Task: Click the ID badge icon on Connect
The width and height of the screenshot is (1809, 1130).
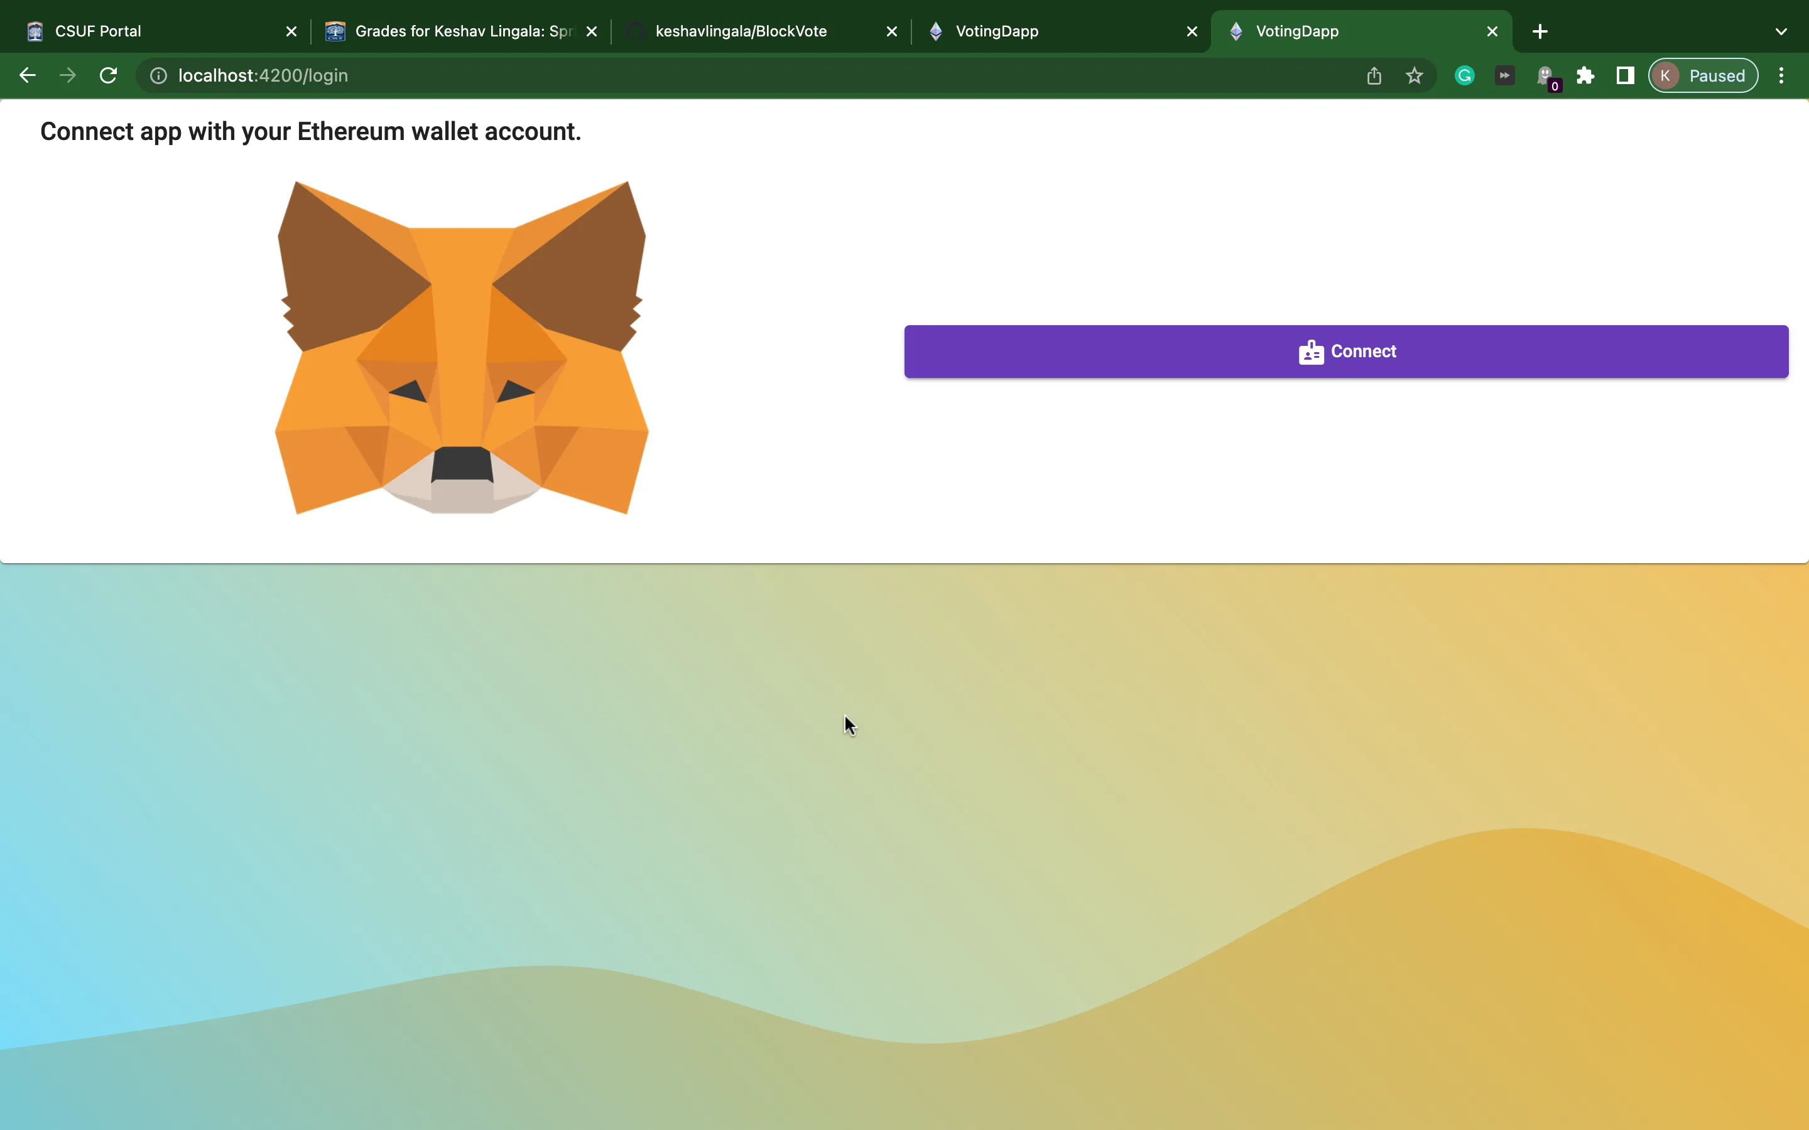Action: click(1311, 352)
